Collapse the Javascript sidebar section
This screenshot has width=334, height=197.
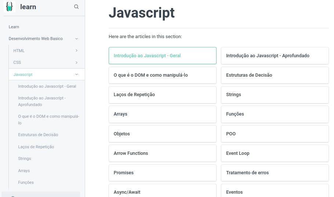(x=76, y=74)
